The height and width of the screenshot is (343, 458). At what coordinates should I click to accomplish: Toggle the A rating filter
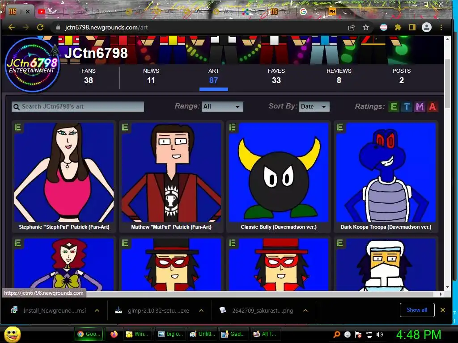433,107
